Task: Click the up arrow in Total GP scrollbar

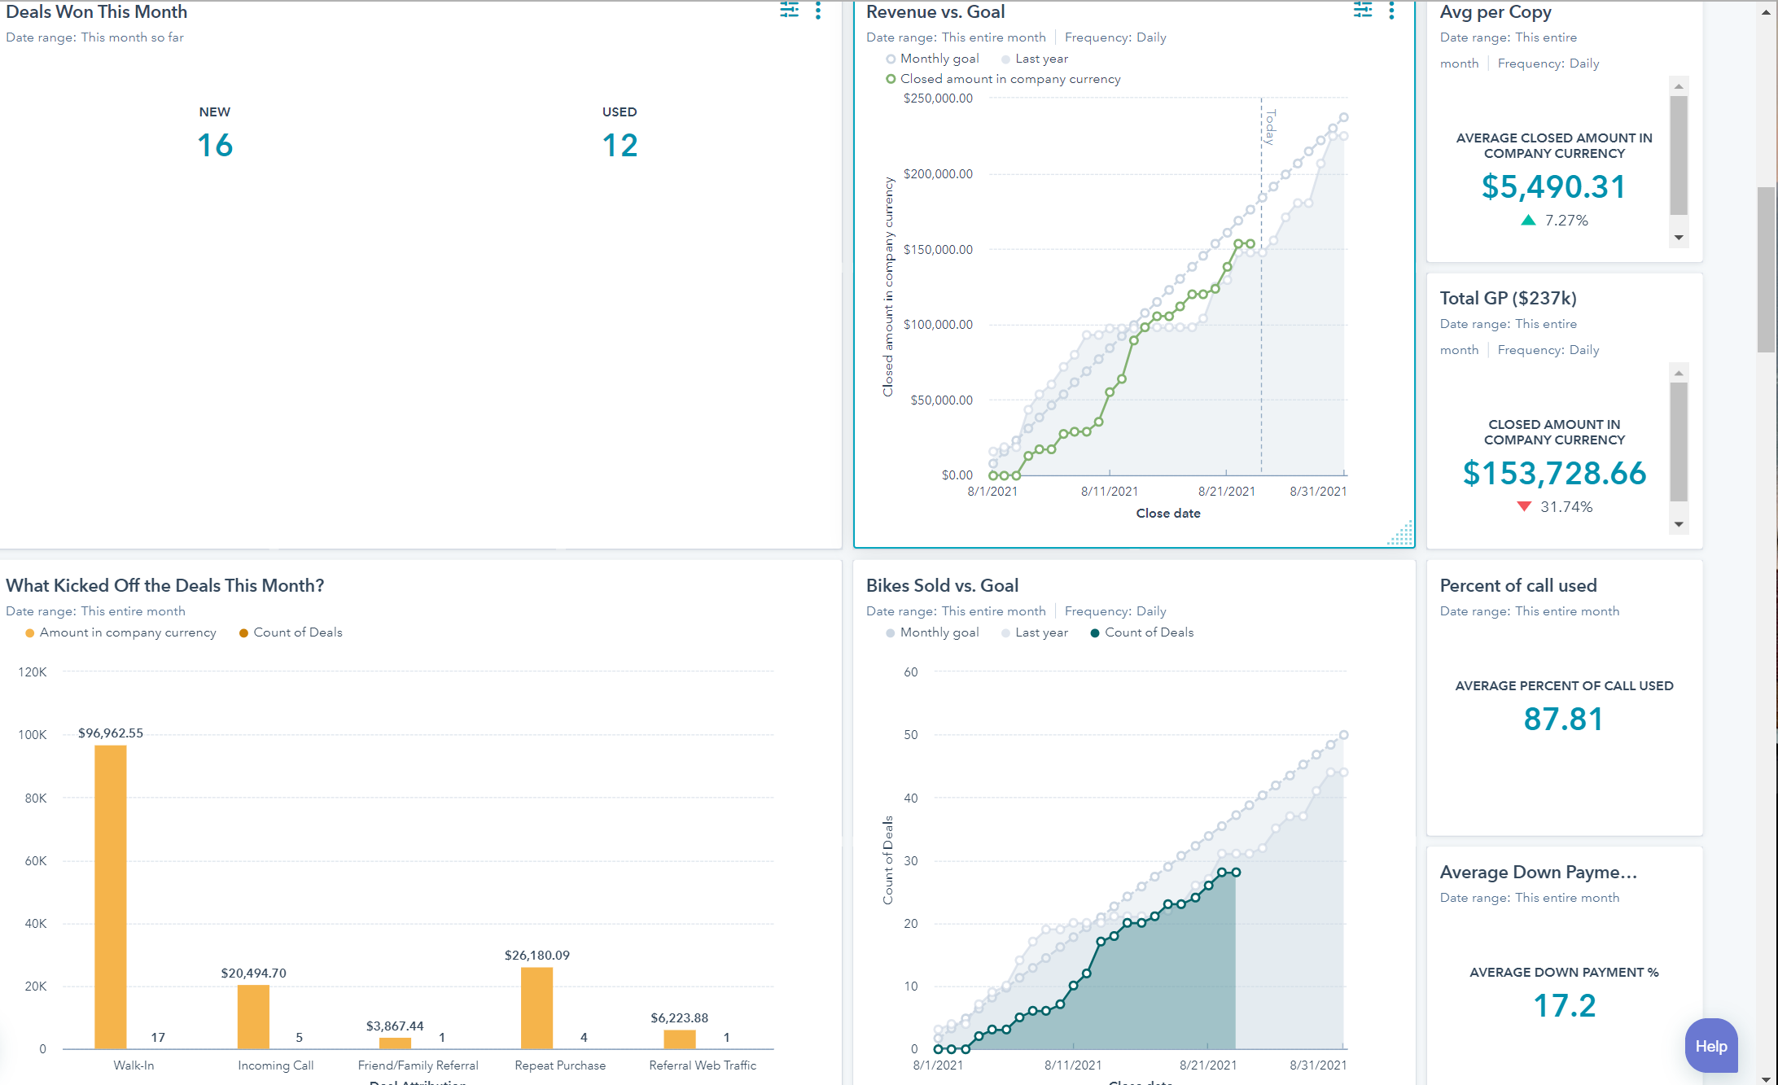Action: [1679, 373]
